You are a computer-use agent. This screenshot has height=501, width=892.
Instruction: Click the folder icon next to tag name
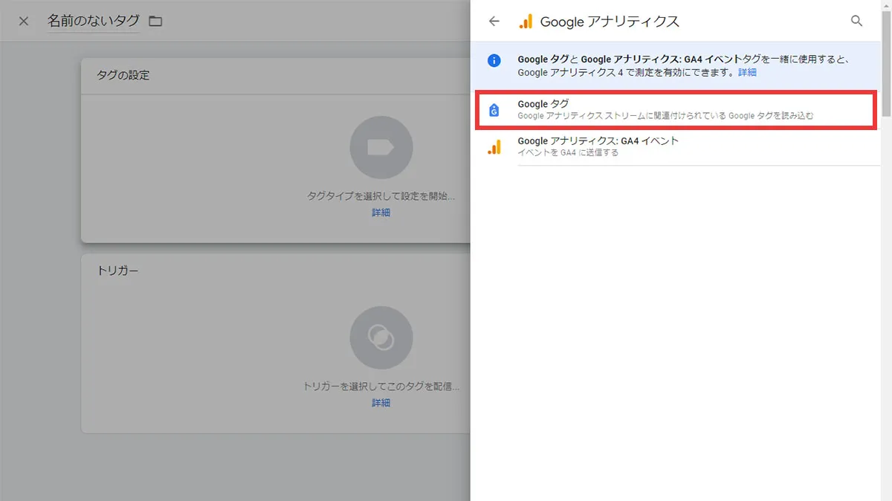[x=155, y=22]
